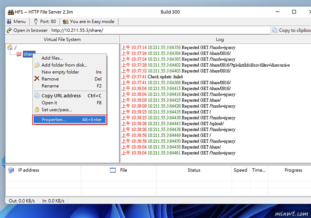This screenshot has width=311, height=218.
Task: Click the File column window icon
Action: (x=113, y=170)
